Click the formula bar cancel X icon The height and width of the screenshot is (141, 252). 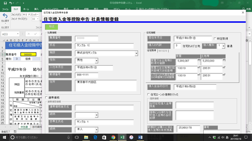[x=29, y=34]
